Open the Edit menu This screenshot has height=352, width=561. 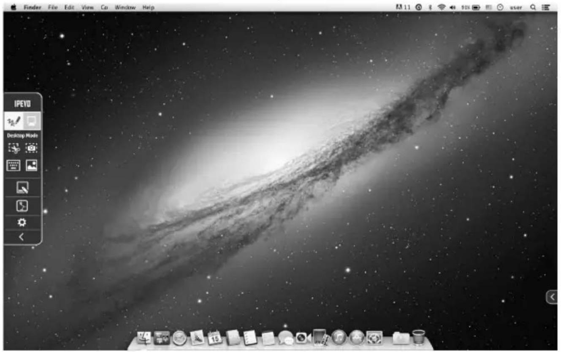tap(69, 7)
